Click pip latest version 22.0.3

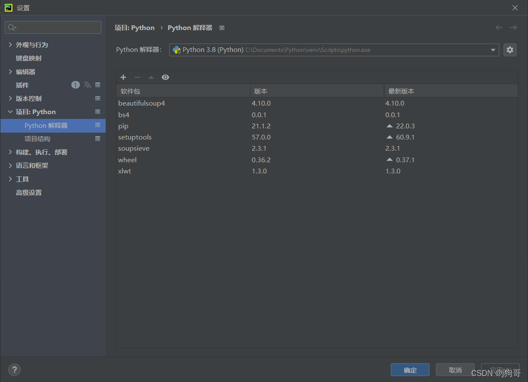click(405, 126)
